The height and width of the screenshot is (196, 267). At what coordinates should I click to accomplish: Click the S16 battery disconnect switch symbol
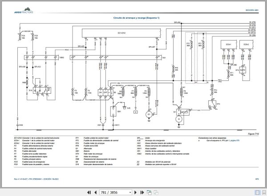[x=42, y=91]
